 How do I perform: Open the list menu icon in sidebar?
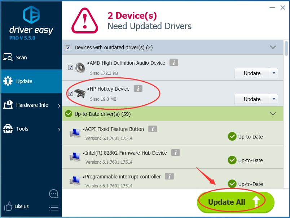(53, 207)
